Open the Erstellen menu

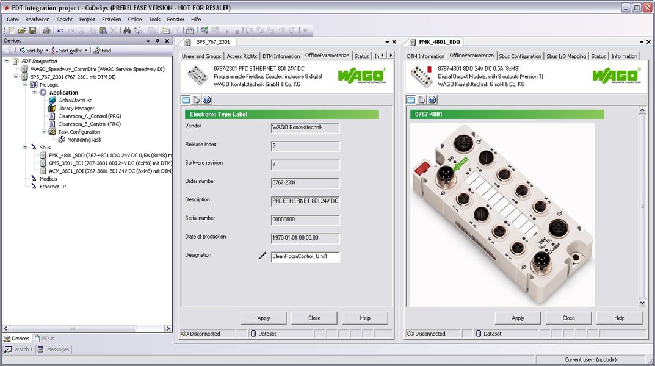pos(112,19)
